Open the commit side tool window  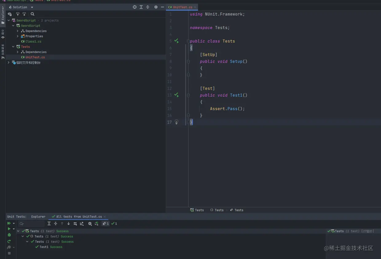3,34
